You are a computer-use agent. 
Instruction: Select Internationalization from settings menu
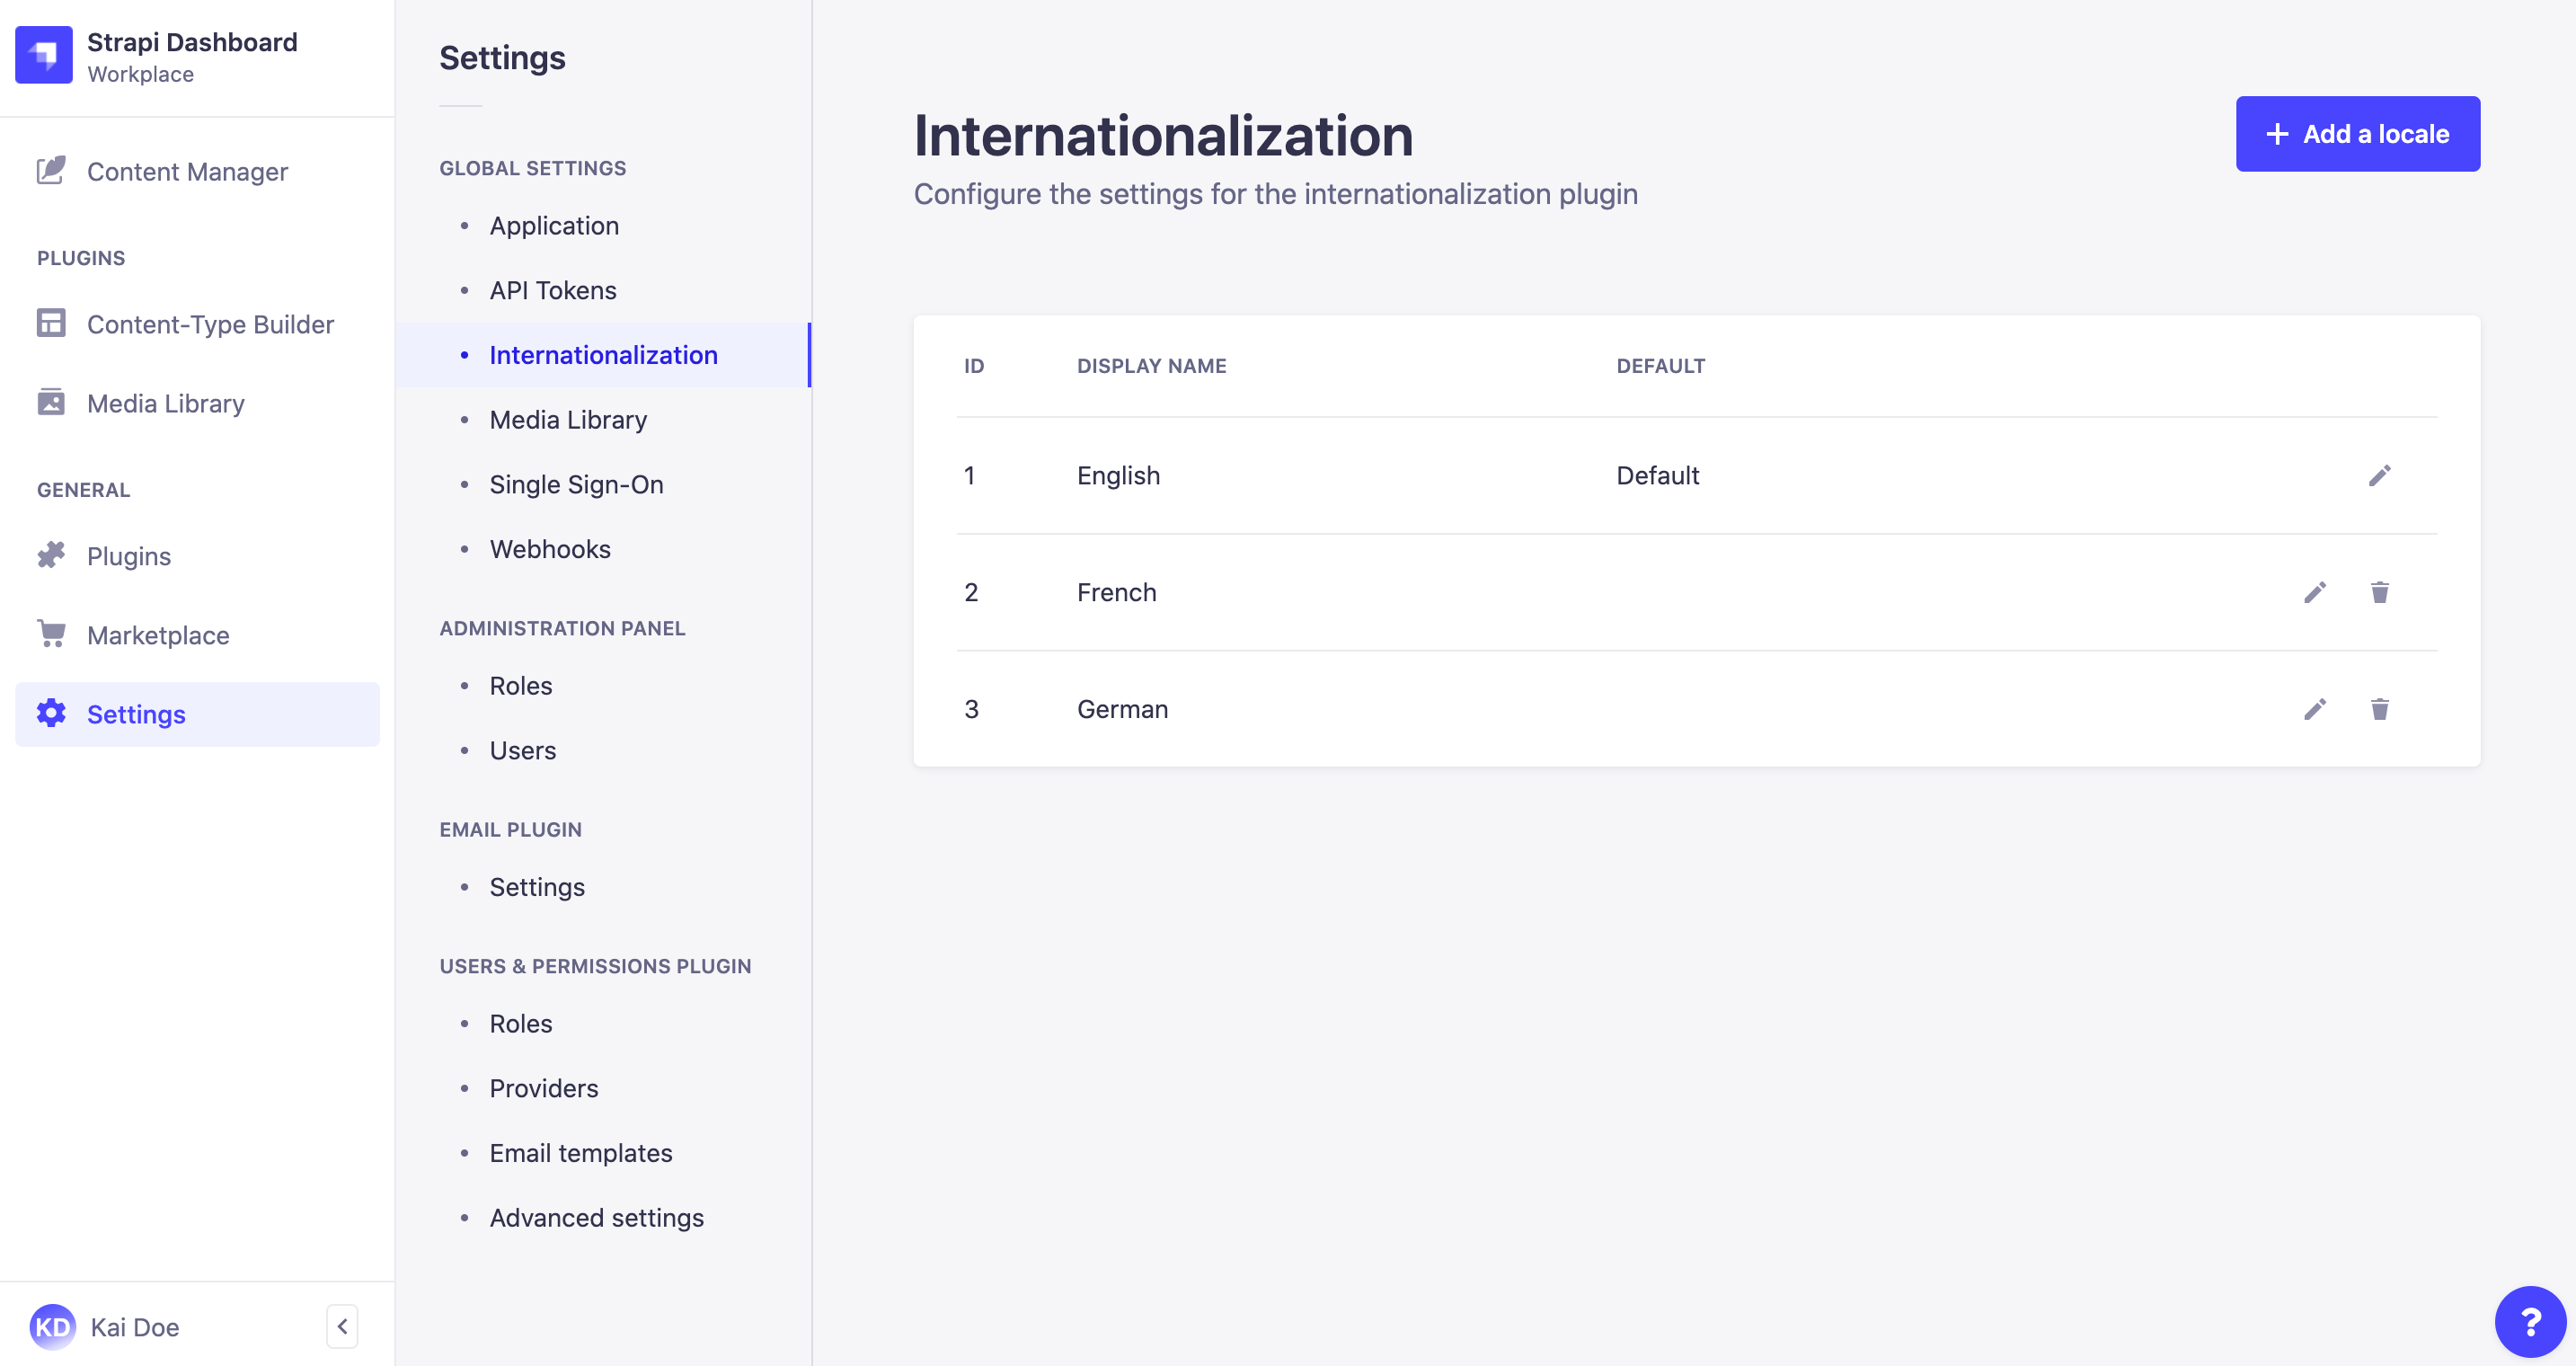(x=603, y=352)
